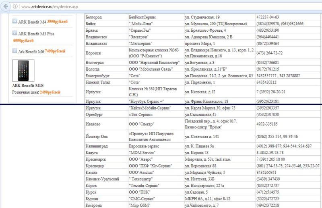Select the Курган city cell
Viewport: 322px width, 208px height.
click(106, 199)
